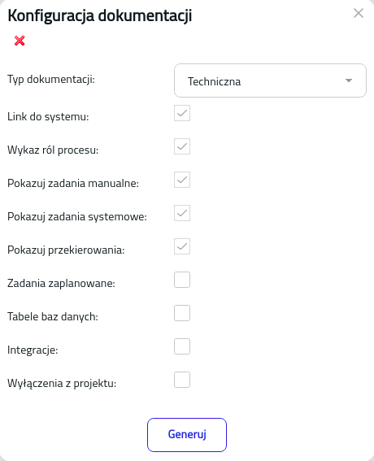Click the Integracje label text
Viewport: 374px width, 461px height.
click(33, 350)
